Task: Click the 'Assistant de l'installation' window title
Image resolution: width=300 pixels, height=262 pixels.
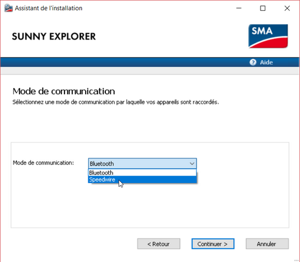Action: (x=49, y=8)
